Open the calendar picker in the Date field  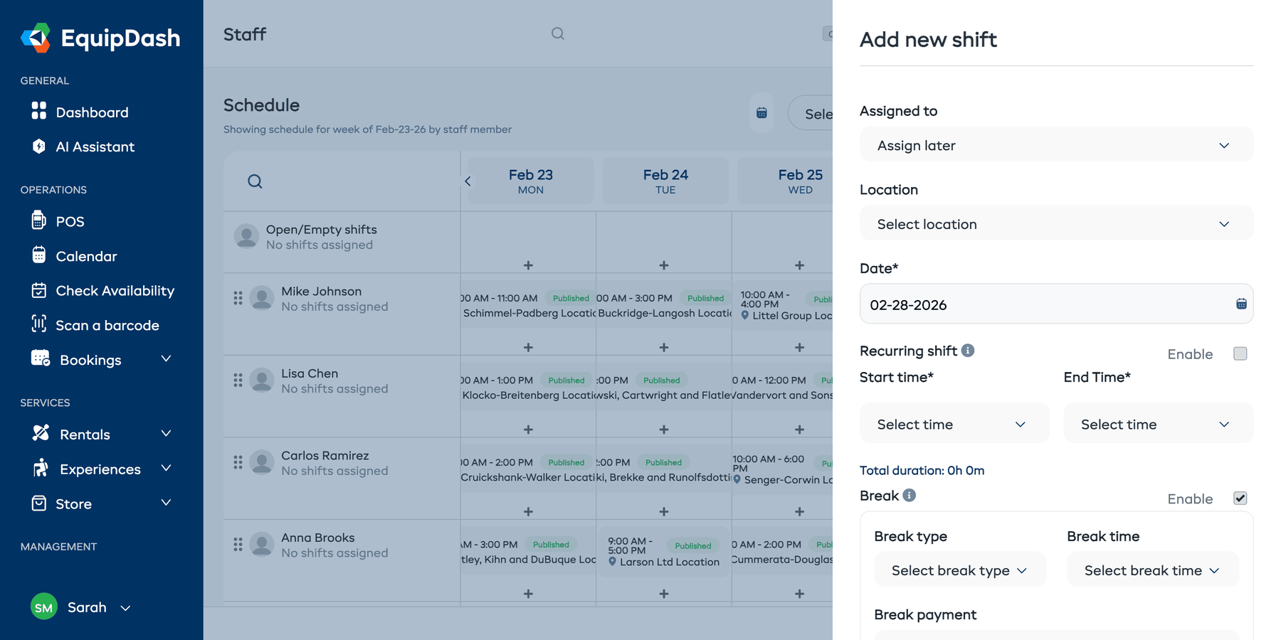click(x=1242, y=304)
